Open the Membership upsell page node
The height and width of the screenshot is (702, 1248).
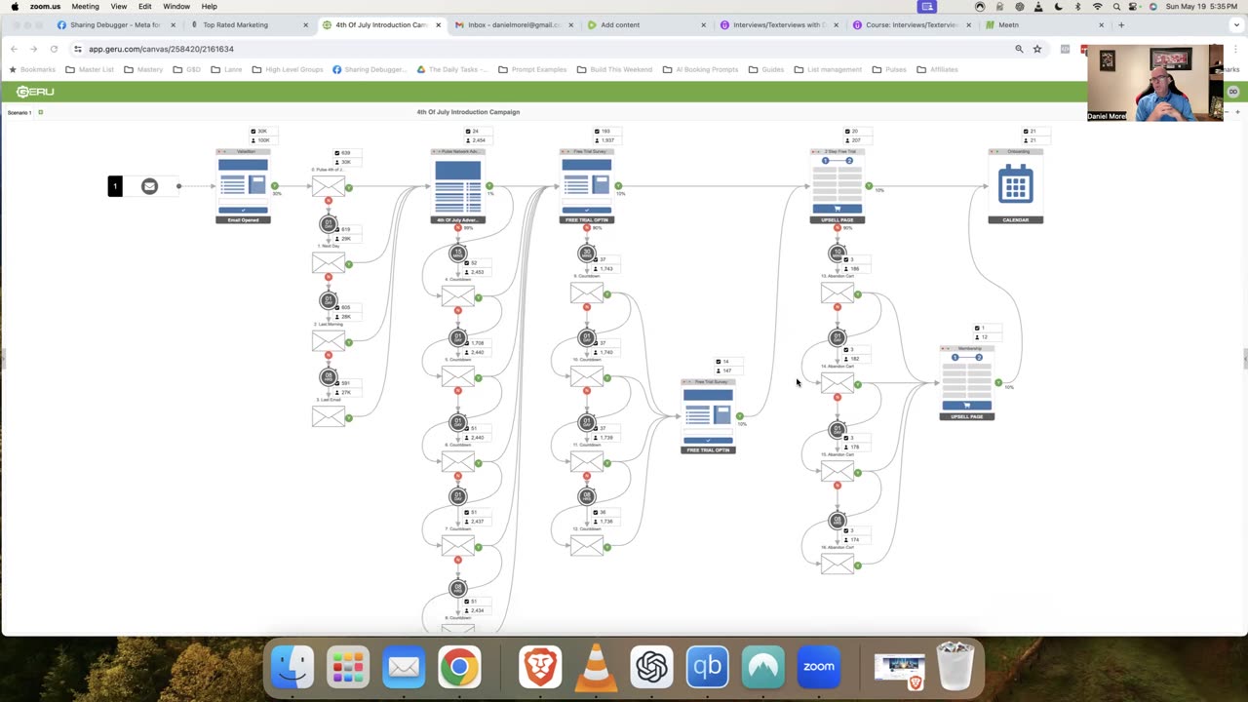point(966,383)
